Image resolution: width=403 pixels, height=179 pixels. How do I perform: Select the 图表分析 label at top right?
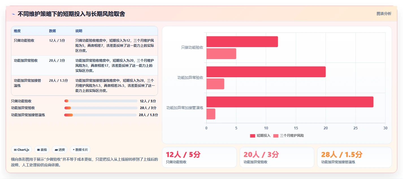384,14
